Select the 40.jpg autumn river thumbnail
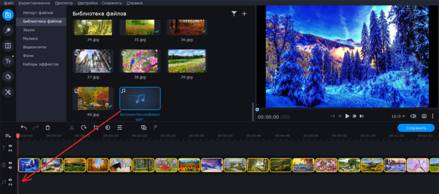This screenshot has width=439, height=194. pos(93,98)
